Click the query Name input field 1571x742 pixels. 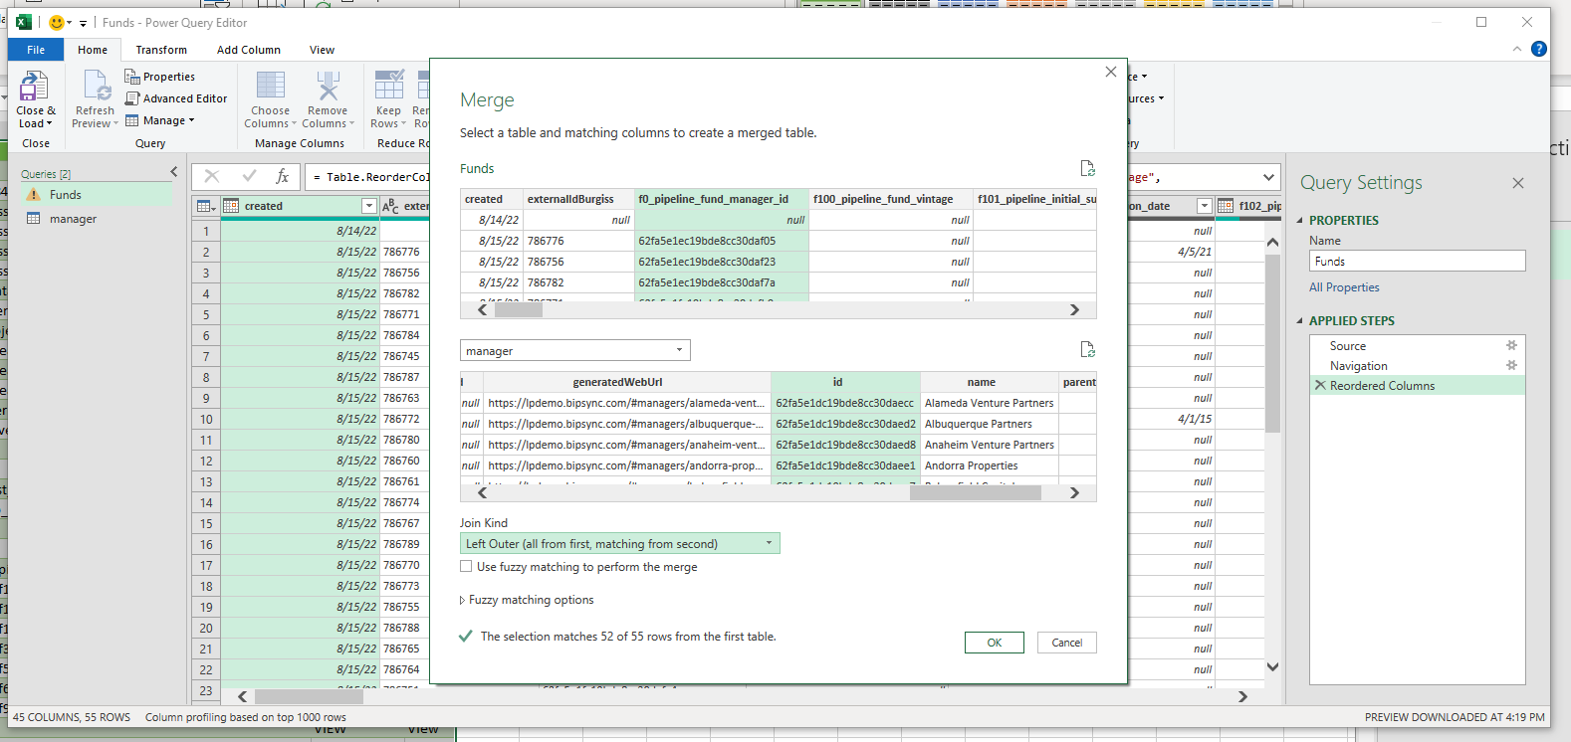1417,261
